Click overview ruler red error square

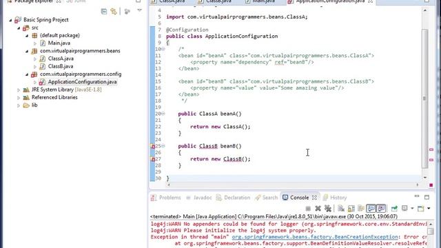(x=431, y=185)
